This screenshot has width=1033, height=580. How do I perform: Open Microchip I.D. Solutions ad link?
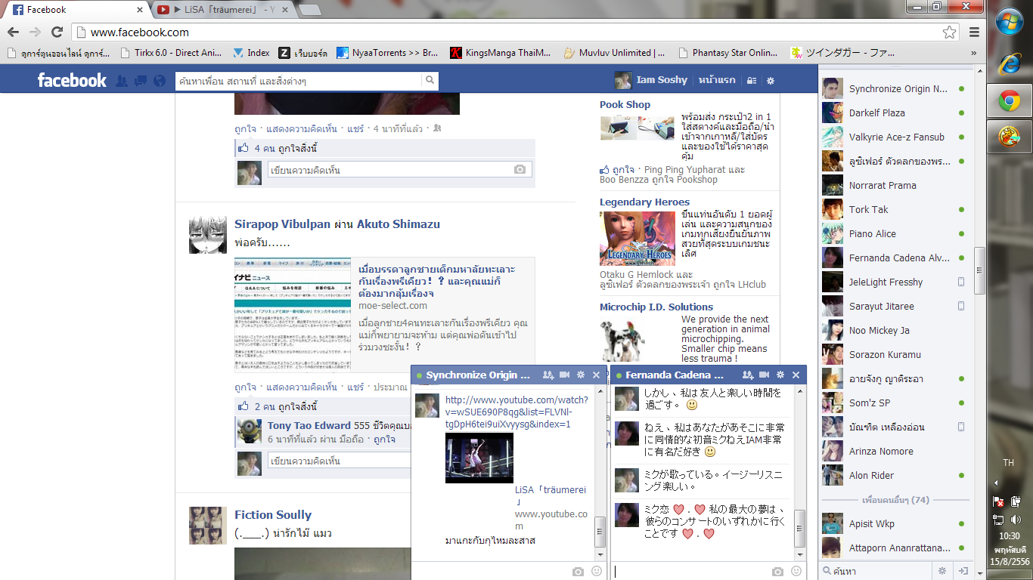pyautogui.click(x=656, y=307)
